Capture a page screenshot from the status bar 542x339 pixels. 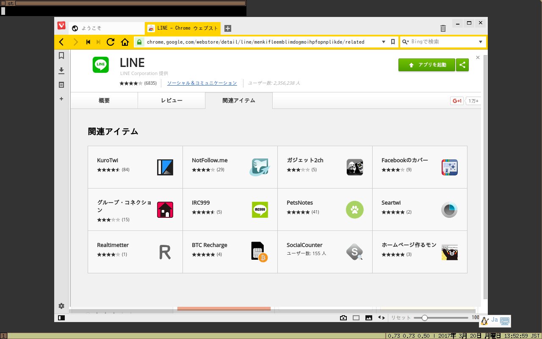click(x=343, y=317)
